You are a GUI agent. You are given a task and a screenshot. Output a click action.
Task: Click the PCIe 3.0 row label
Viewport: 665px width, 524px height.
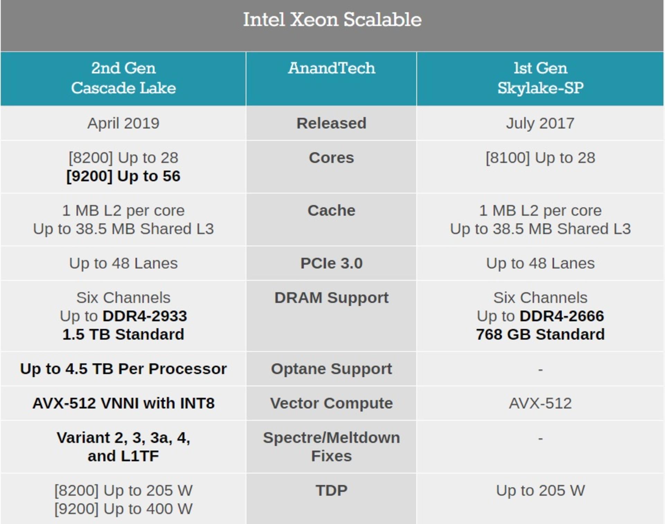(x=331, y=264)
